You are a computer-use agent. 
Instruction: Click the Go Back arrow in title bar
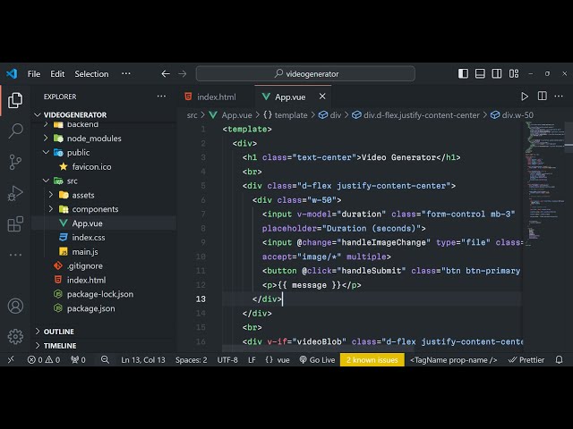pos(165,73)
